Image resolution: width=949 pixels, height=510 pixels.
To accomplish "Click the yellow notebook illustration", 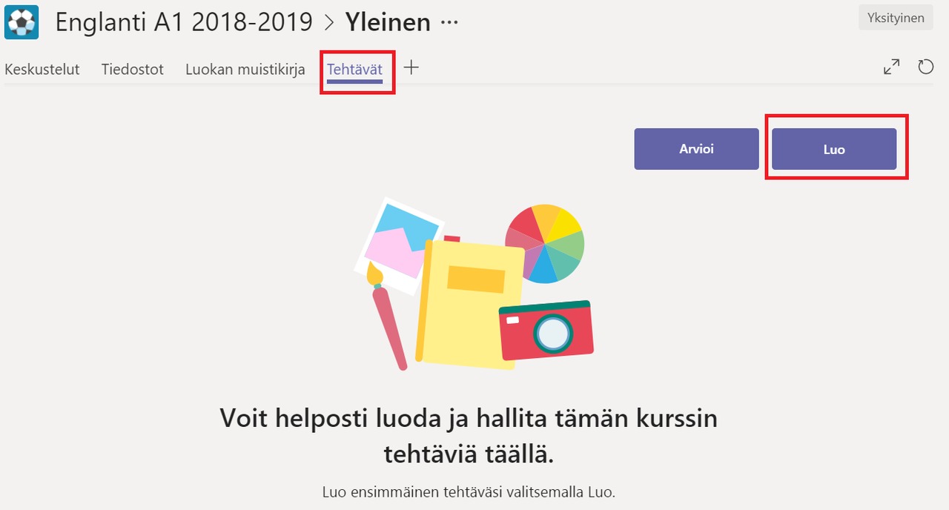I will click(x=469, y=302).
